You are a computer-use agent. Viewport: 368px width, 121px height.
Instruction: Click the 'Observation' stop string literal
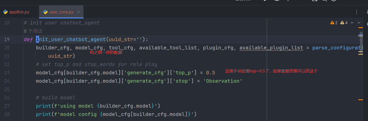[x=223, y=81]
